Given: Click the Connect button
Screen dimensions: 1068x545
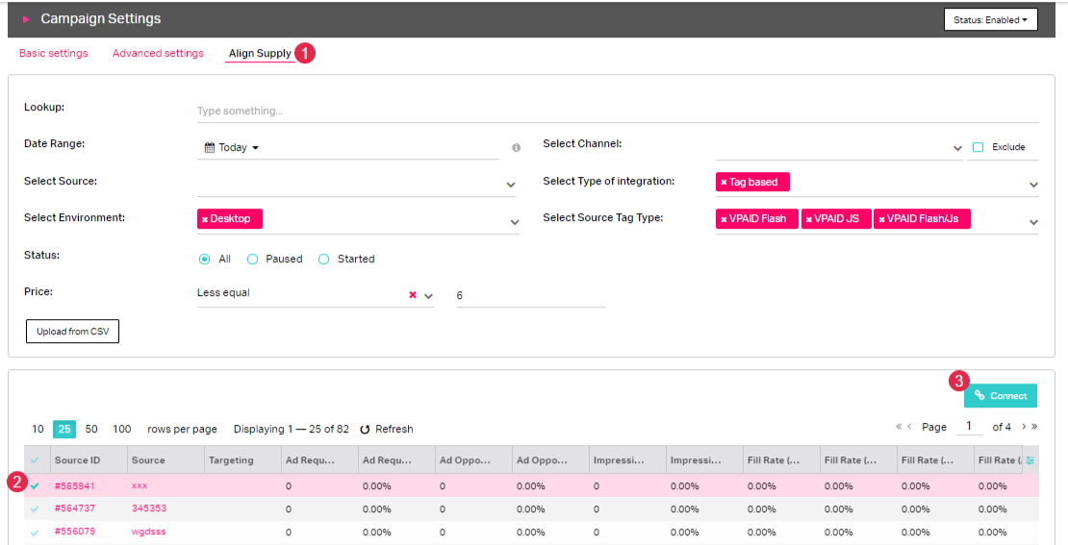Looking at the screenshot, I should click(x=1001, y=396).
